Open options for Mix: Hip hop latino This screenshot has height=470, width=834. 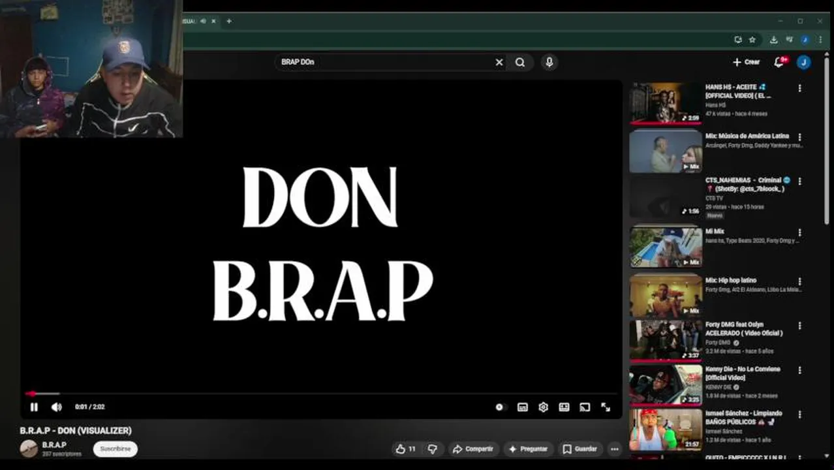[799, 282]
